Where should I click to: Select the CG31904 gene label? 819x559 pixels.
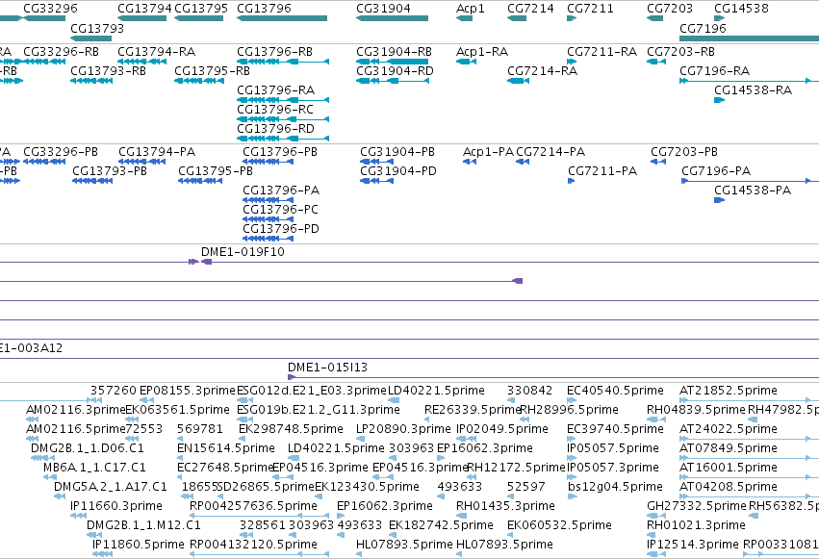(383, 9)
